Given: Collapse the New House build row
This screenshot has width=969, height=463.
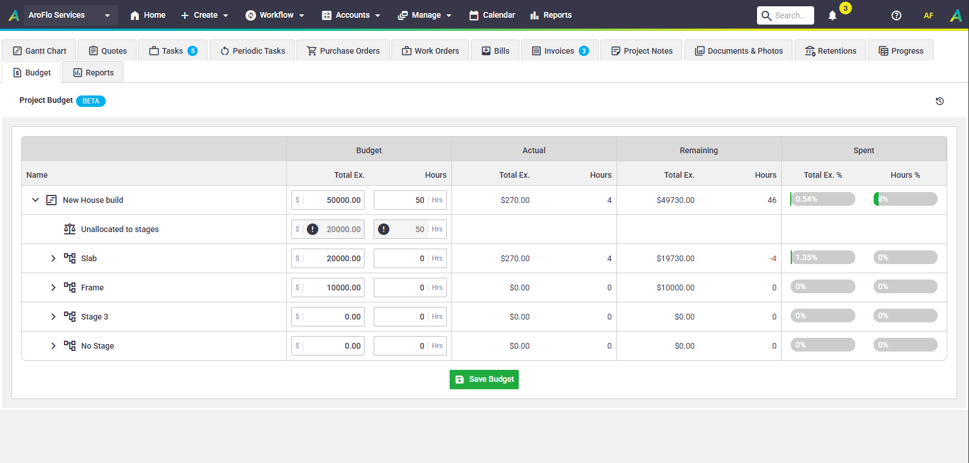Looking at the screenshot, I should [x=35, y=200].
